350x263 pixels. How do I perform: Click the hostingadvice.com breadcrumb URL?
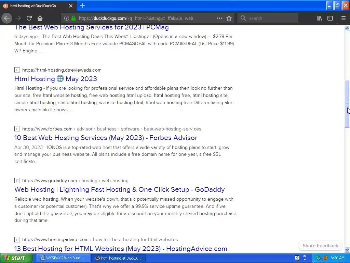(x=100, y=239)
